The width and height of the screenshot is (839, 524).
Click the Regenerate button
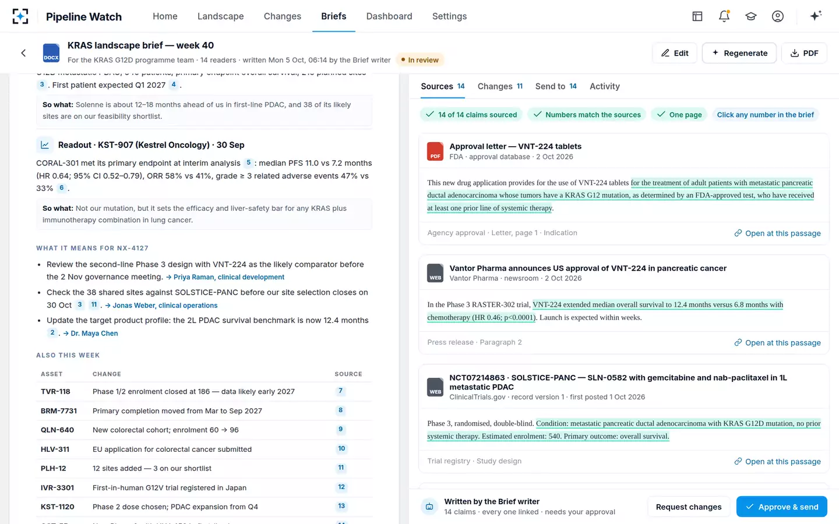(739, 53)
